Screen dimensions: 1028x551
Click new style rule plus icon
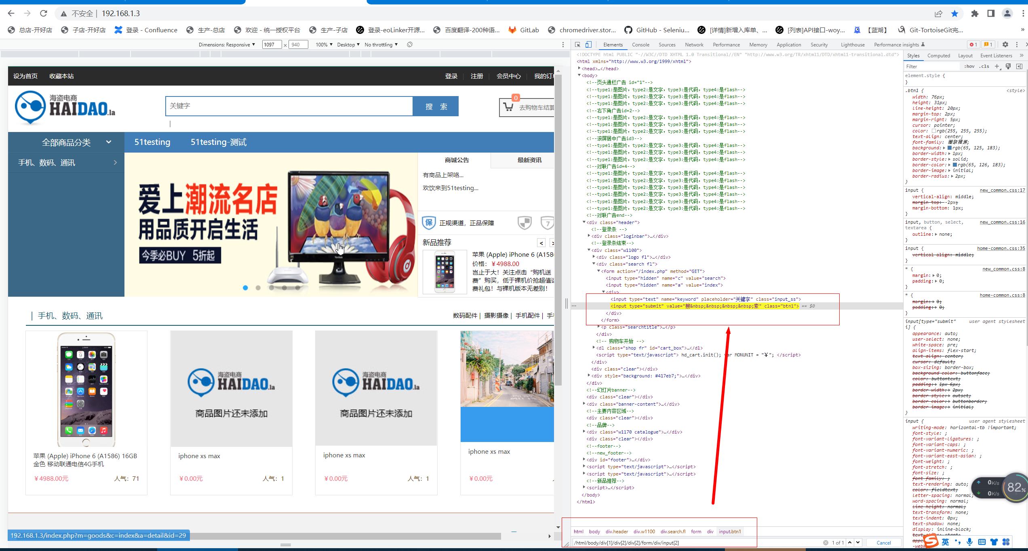(x=997, y=66)
